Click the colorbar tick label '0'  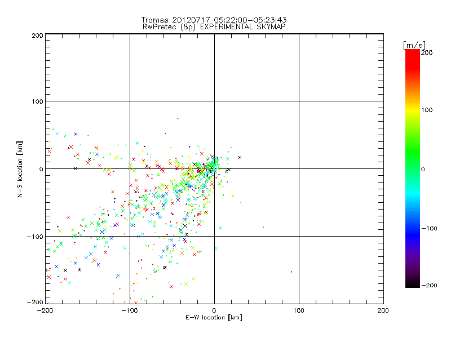(x=423, y=169)
